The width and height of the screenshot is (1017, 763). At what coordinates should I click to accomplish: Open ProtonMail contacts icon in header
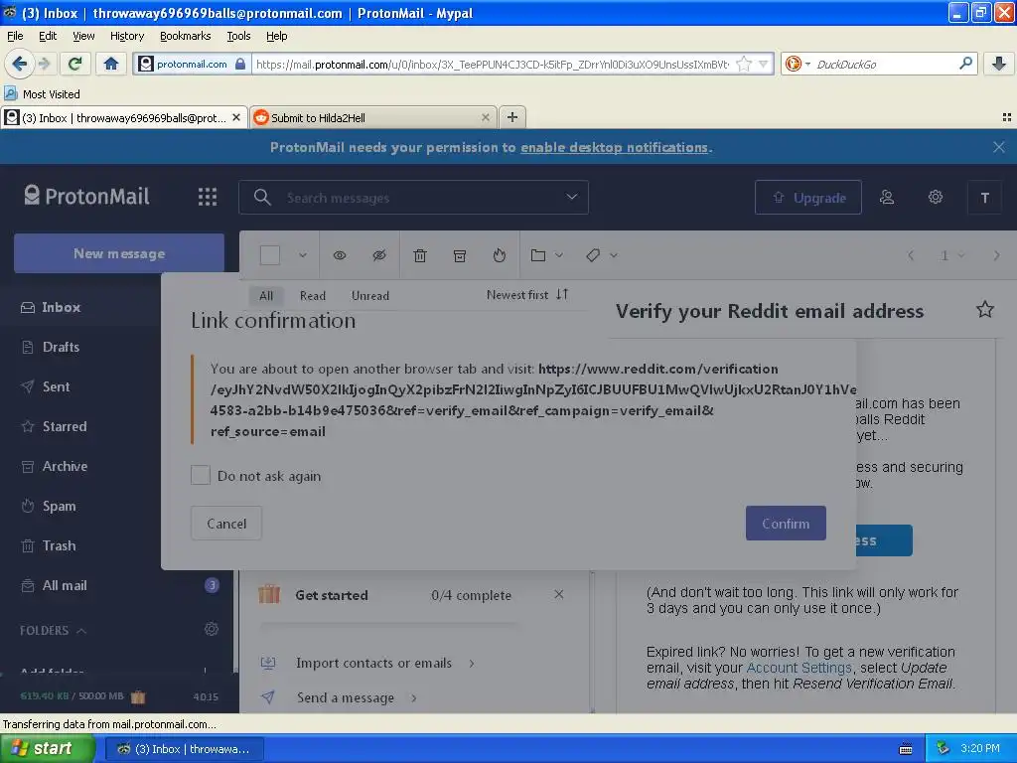tap(887, 198)
